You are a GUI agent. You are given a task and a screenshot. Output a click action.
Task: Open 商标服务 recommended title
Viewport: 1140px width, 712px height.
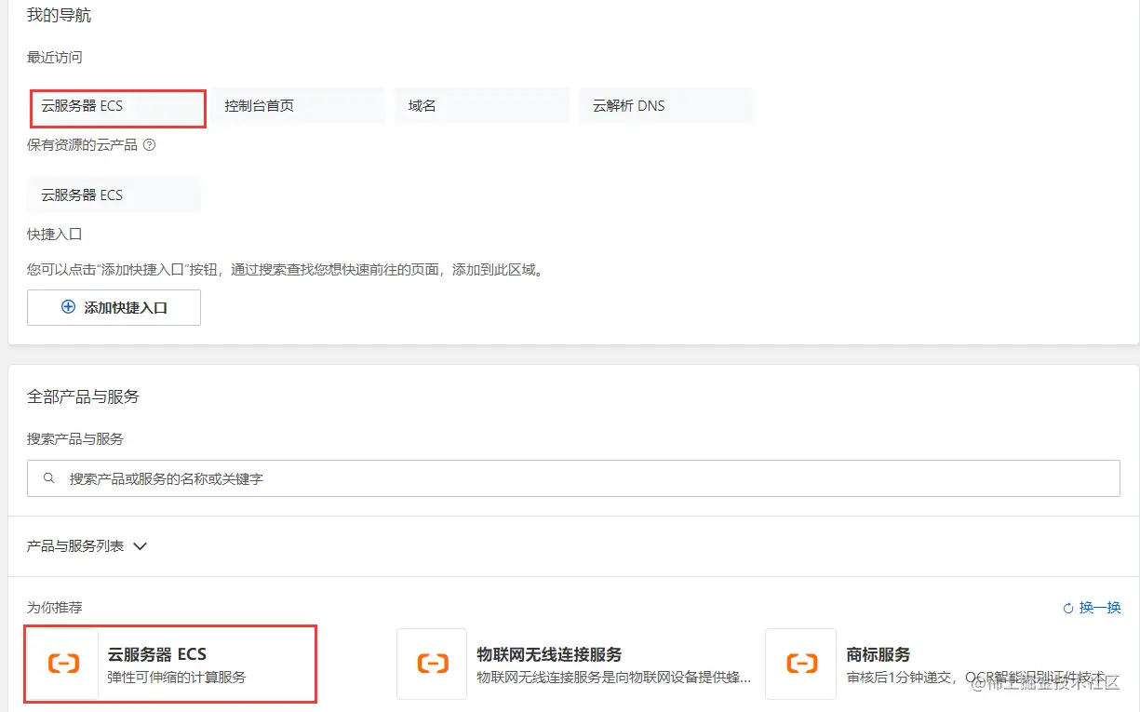click(878, 655)
